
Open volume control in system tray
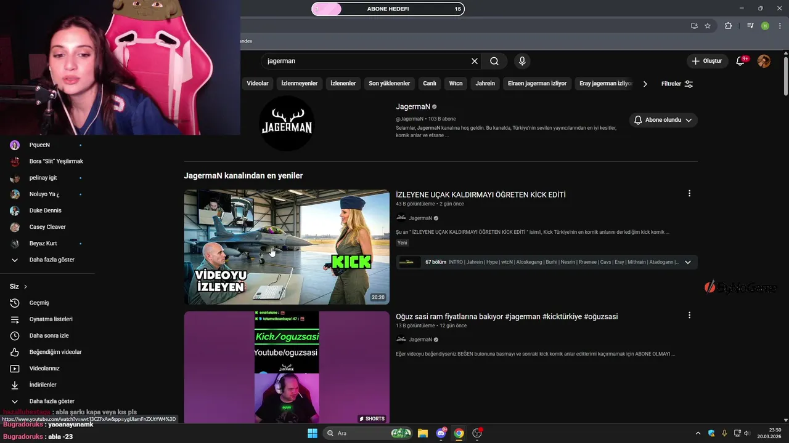(746, 433)
